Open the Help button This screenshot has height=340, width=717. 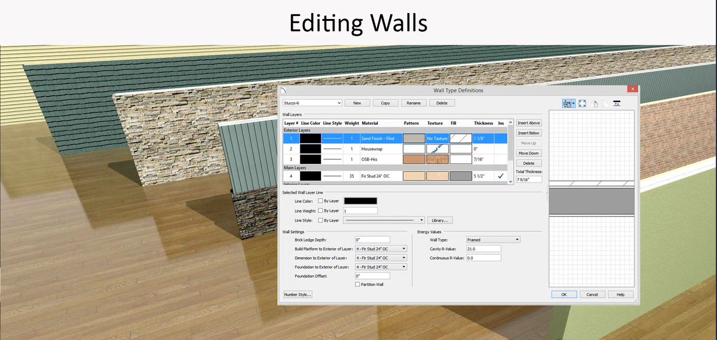coord(620,295)
